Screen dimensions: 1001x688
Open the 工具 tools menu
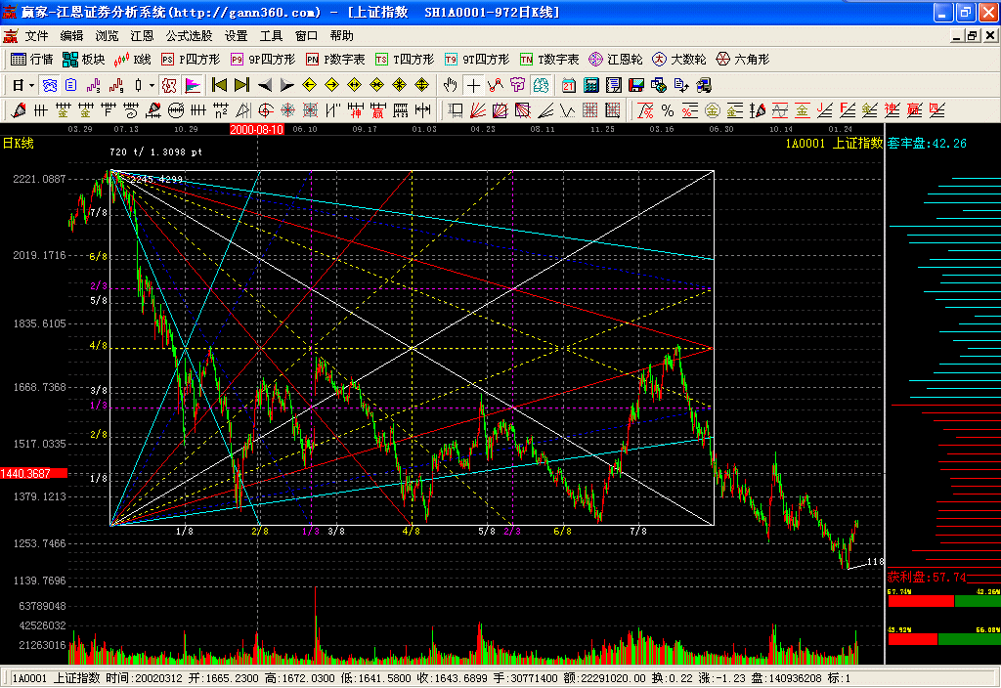click(x=271, y=35)
